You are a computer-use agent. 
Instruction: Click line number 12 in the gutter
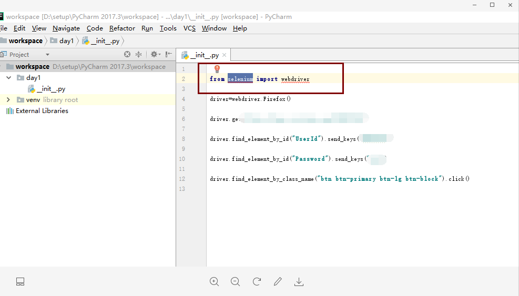pyautogui.click(x=182, y=179)
